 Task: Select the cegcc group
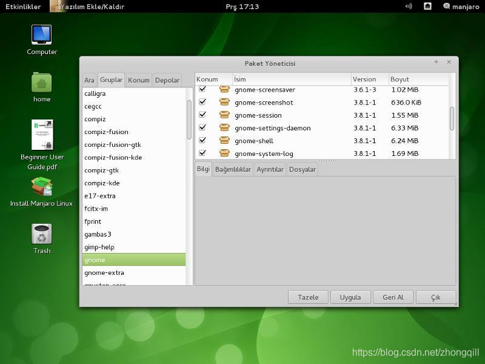tap(134, 106)
